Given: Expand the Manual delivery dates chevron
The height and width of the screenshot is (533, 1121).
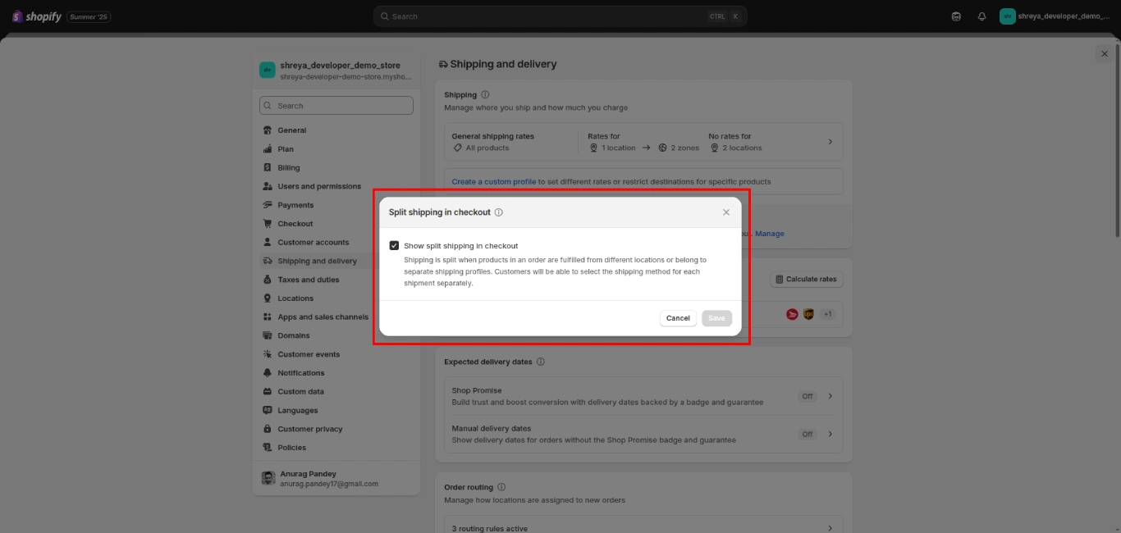Looking at the screenshot, I should click(x=831, y=434).
